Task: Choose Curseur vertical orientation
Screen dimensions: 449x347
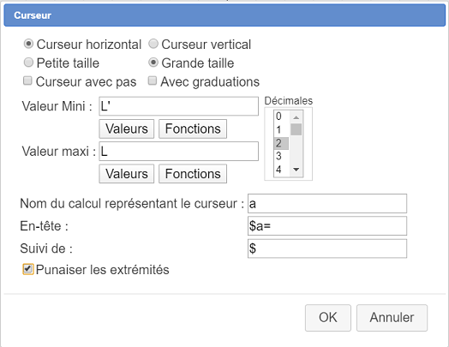Action: pyautogui.click(x=153, y=44)
